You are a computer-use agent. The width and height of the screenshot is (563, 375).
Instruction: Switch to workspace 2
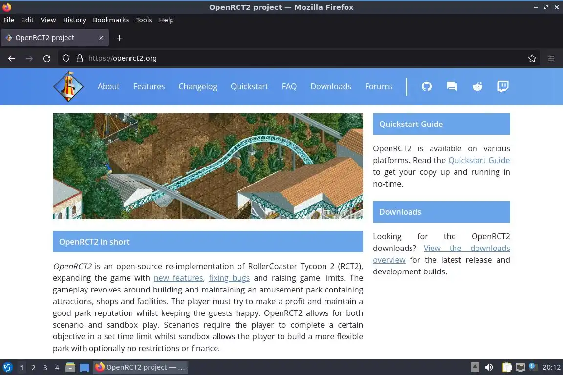click(x=33, y=368)
